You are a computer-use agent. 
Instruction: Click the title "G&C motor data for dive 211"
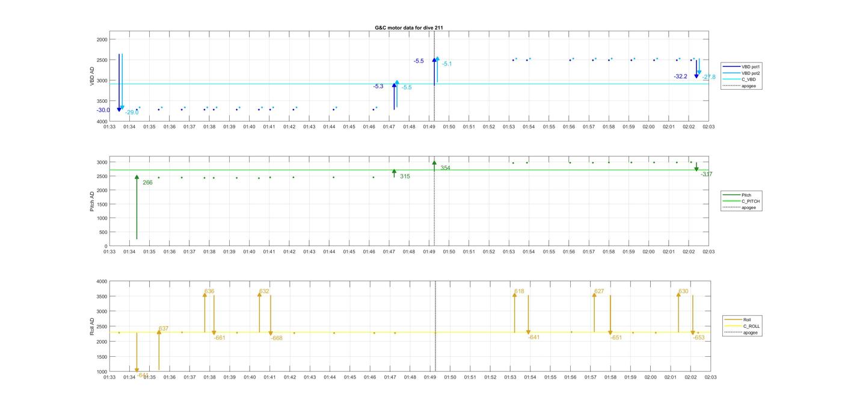(409, 28)
